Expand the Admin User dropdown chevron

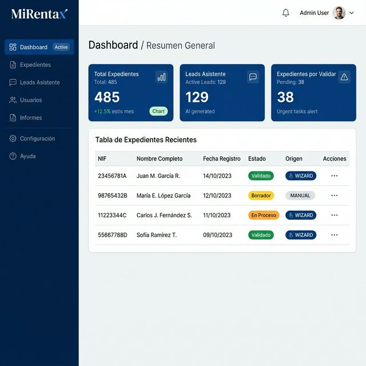352,13
